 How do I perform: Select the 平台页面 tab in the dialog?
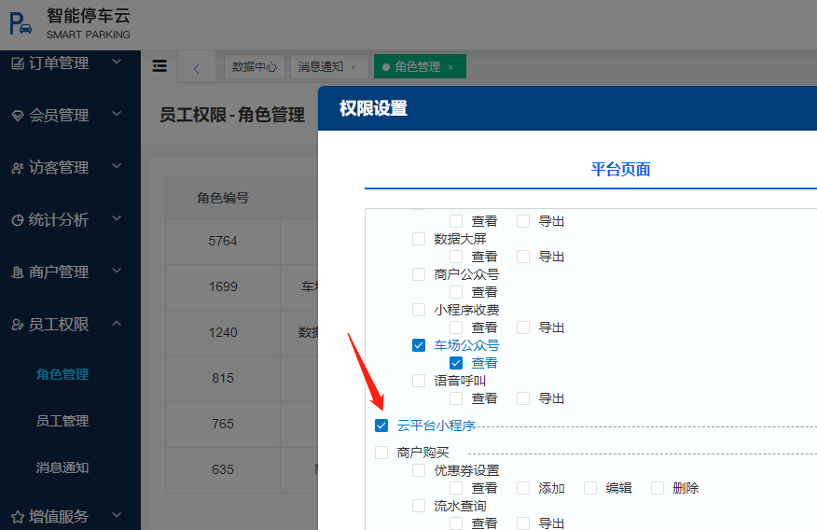(620, 169)
